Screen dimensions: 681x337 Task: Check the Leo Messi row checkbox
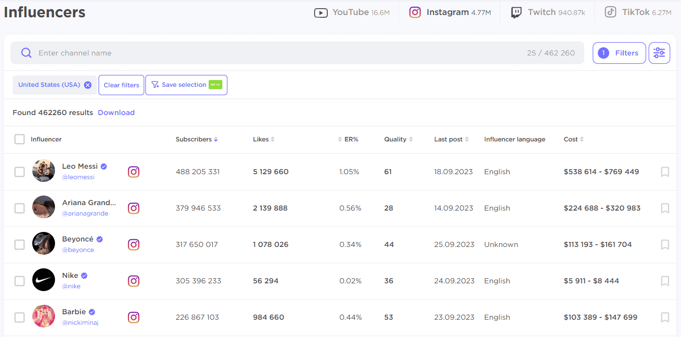point(20,172)
